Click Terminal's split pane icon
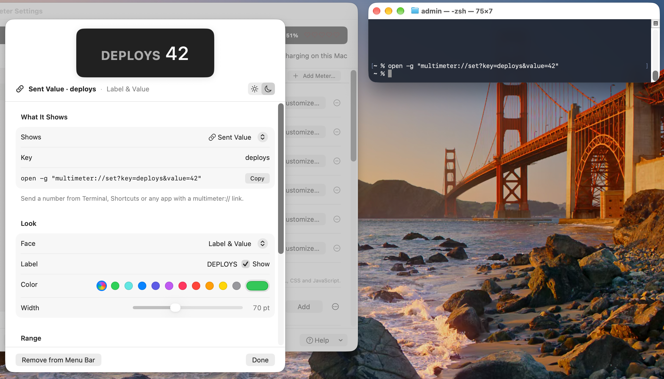The image size is (664, 379). 656,23
